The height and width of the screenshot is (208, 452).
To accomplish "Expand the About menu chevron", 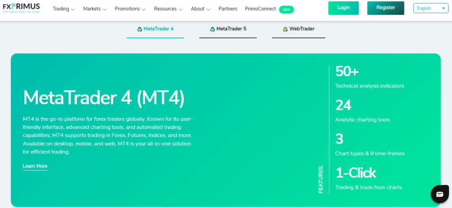I will click(208, 10).
